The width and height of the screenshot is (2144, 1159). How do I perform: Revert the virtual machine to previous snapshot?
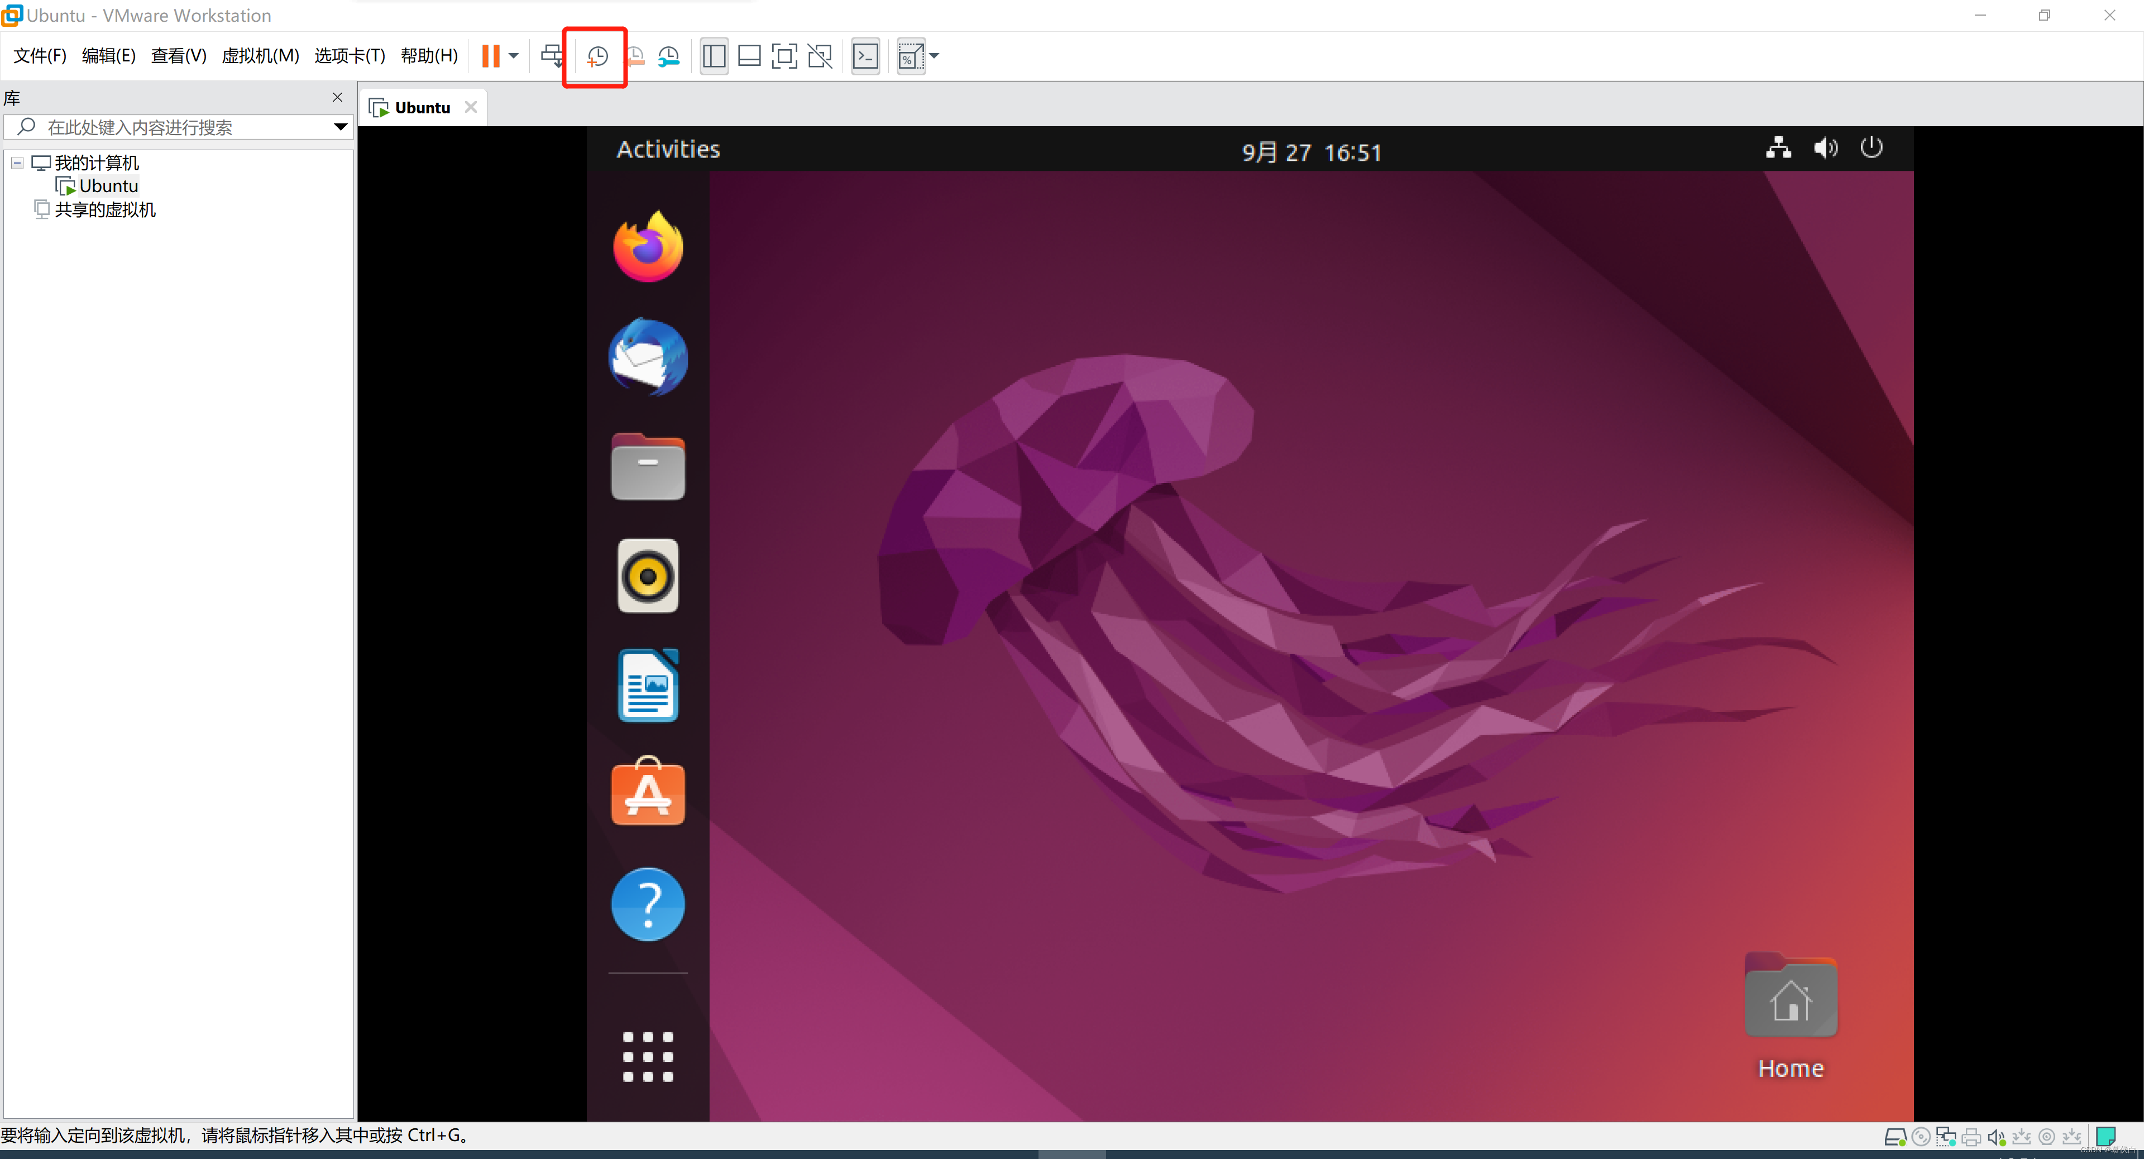pos(635,56)
